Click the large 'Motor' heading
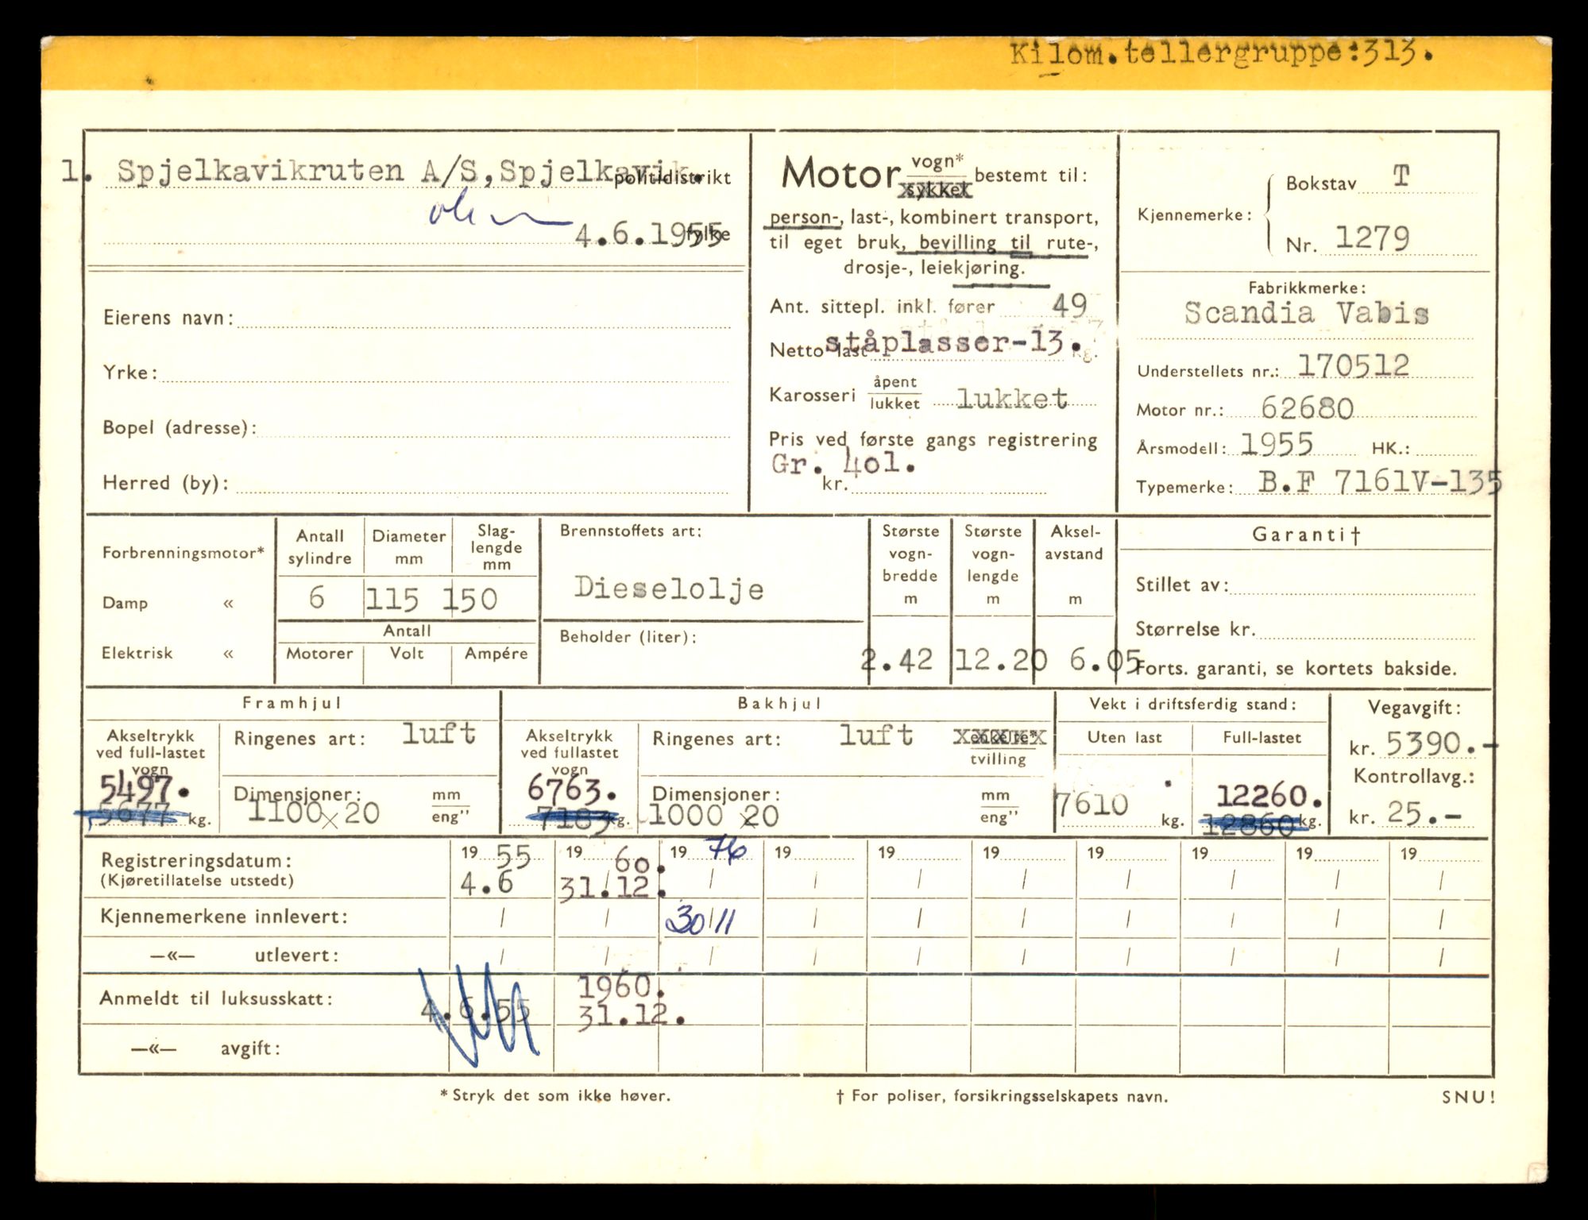Viewport: 1588px width, 1220px height. (840, 174)
